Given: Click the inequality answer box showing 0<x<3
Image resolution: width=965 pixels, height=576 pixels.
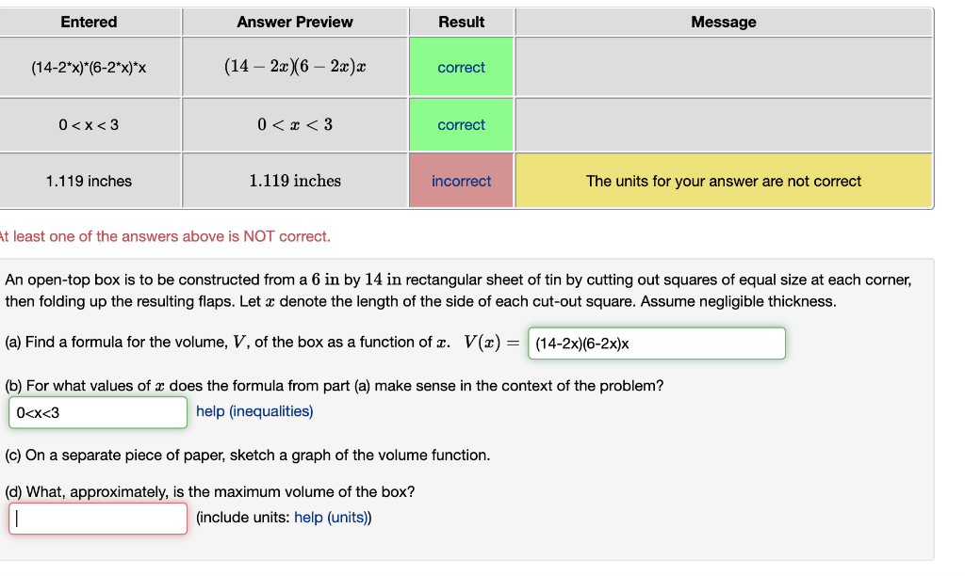Looking at the screenshot, I should click(x=97, y=413).
